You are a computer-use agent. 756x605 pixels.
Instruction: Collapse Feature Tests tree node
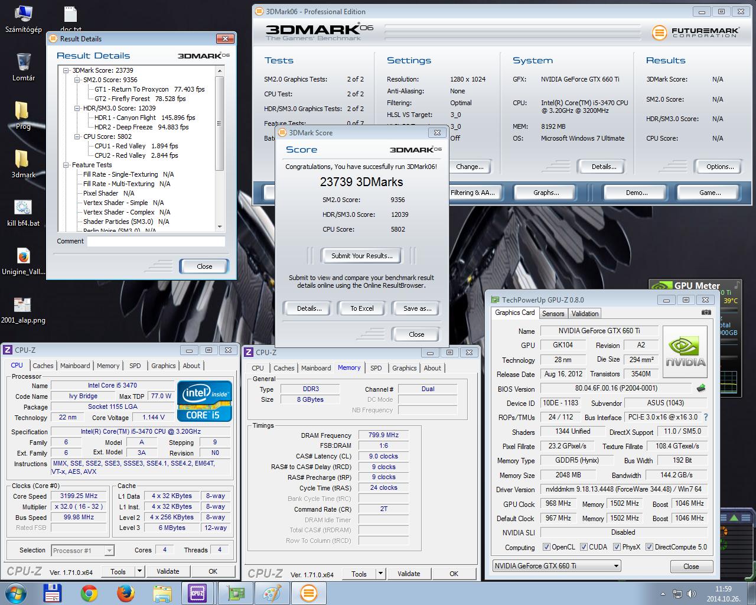67,165
